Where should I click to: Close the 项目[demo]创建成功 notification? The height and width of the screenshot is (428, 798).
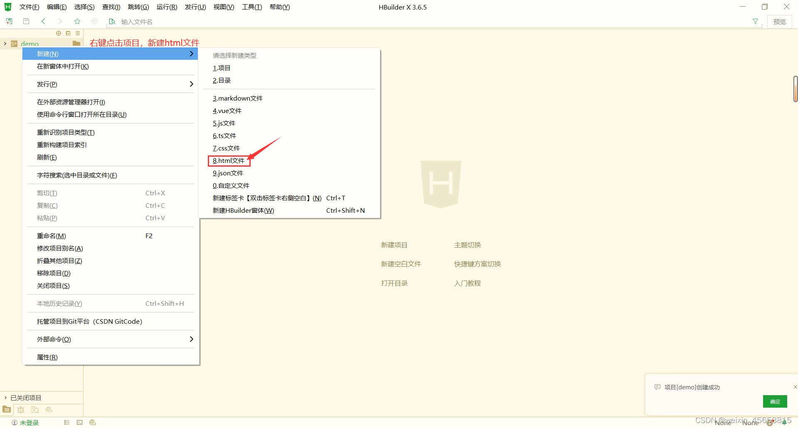click(x=795, y=387)
